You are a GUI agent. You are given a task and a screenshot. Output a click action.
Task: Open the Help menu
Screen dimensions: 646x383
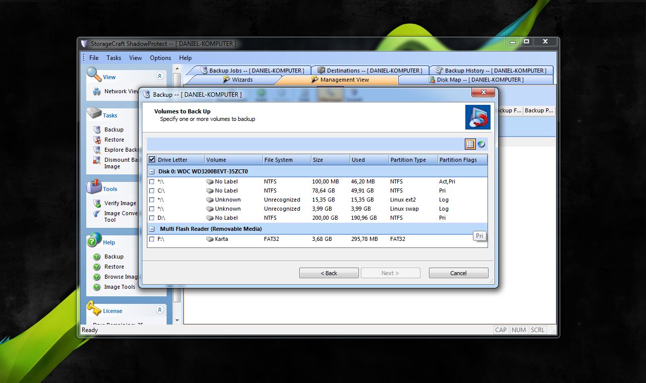point(185,57)
